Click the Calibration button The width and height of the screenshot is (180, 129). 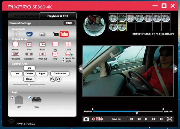tap(60, 73)
